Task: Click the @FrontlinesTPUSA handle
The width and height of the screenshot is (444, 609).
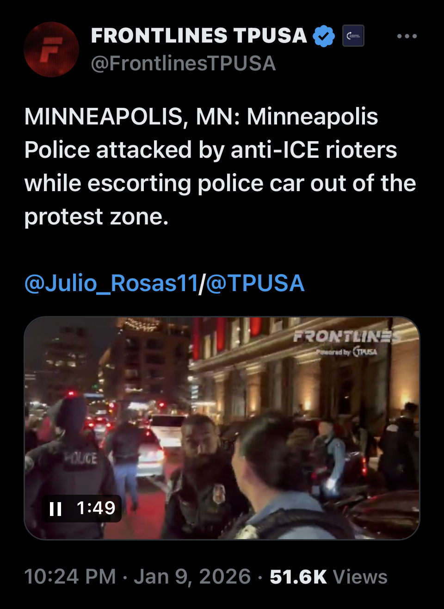Action: (x=184, y=63)
